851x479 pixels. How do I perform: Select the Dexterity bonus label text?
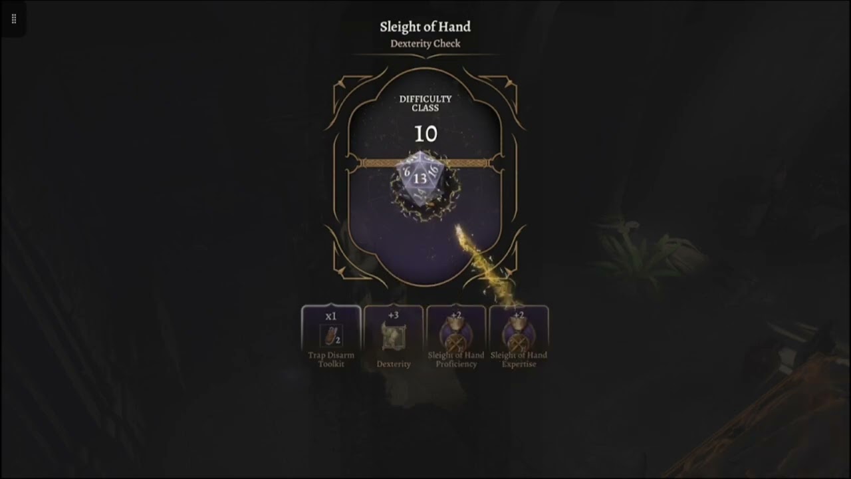click(394, 364)
